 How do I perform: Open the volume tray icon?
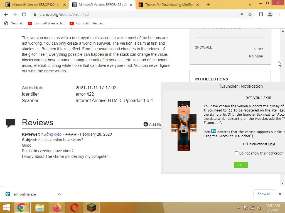click(x=259, y=208)
